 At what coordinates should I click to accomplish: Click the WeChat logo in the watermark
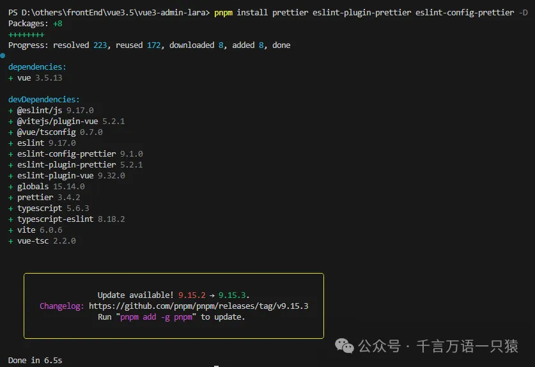(x=345, y=346)
